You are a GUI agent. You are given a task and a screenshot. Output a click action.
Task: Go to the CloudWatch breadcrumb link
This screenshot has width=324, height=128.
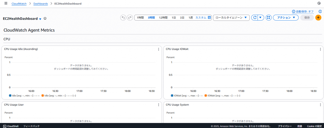click(19, 4)
